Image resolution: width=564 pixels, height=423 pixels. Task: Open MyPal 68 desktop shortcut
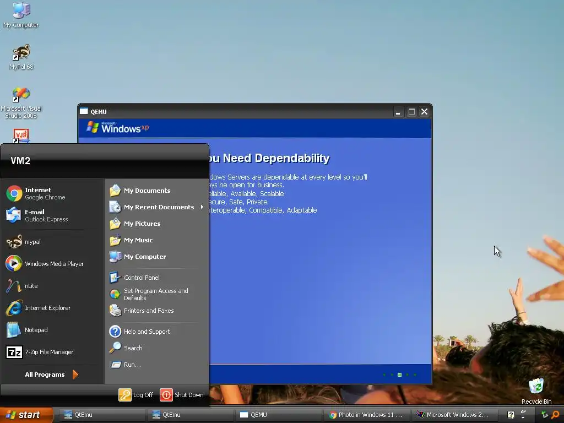[x=21, y=57]
